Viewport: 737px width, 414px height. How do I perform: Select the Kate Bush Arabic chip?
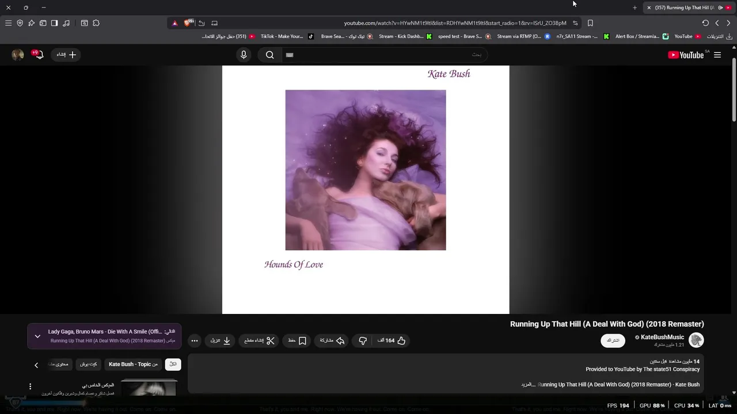point(88,364)
